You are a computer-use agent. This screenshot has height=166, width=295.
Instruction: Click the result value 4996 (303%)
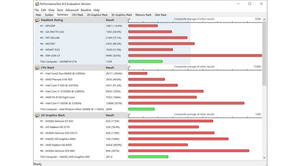113,56
